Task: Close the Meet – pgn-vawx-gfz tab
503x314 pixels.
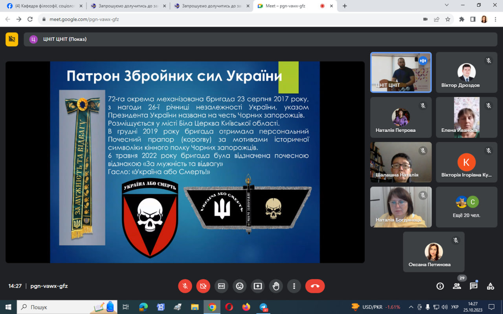Action: coord(332,6)
